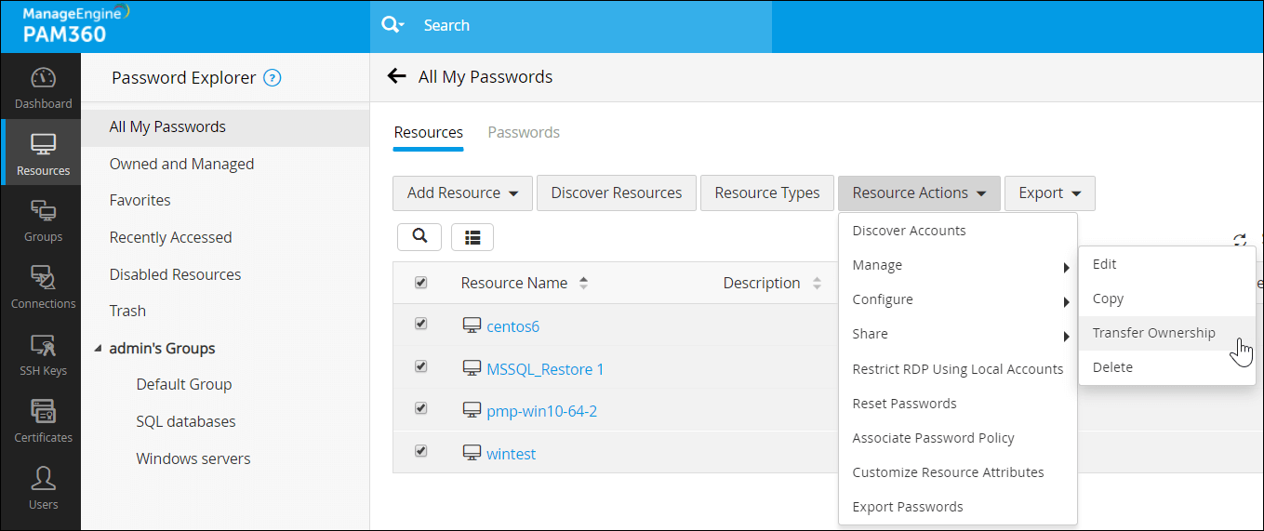Collapse the admin's Groups tree
Image resolution: width=1264 pixels, height=531 pixels.
click(x=97, y=349)
